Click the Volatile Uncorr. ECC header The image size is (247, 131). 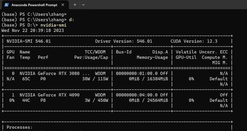tap(202, 52)
